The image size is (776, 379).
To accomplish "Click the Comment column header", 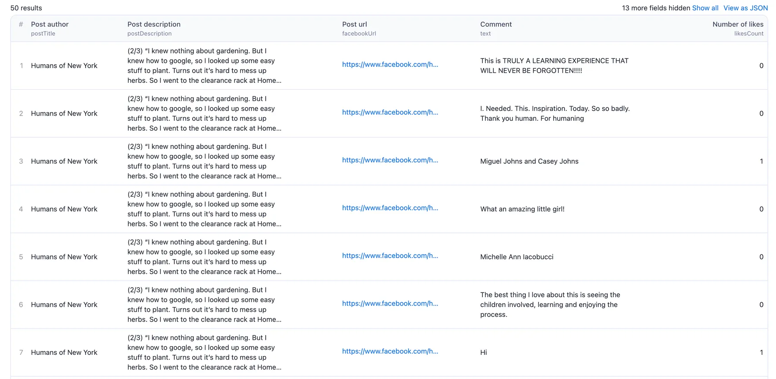I will tap(496, 25).
